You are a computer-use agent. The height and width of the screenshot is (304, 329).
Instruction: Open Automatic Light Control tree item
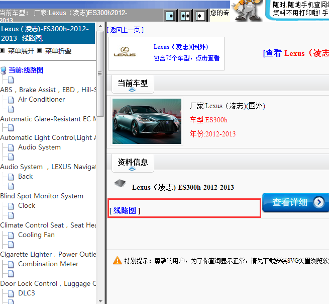pyautogui.click(x=48, y=138)
